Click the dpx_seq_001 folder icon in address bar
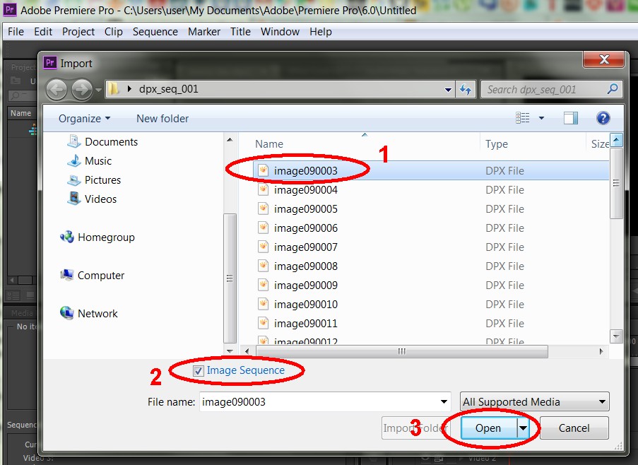The image size is (638, 465). 114,88
